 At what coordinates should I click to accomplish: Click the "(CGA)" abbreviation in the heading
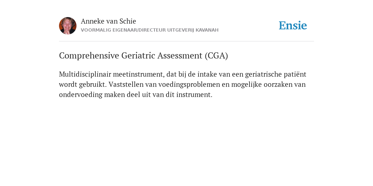coord(216,56)
